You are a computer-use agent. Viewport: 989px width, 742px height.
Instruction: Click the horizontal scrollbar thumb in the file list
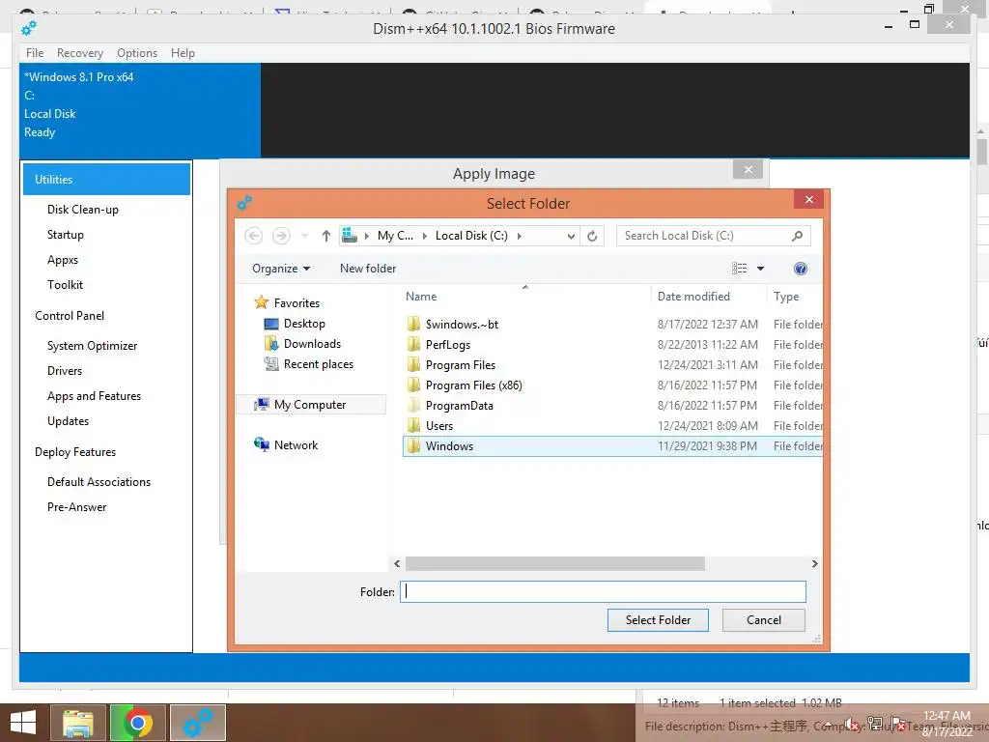[555, 563]
